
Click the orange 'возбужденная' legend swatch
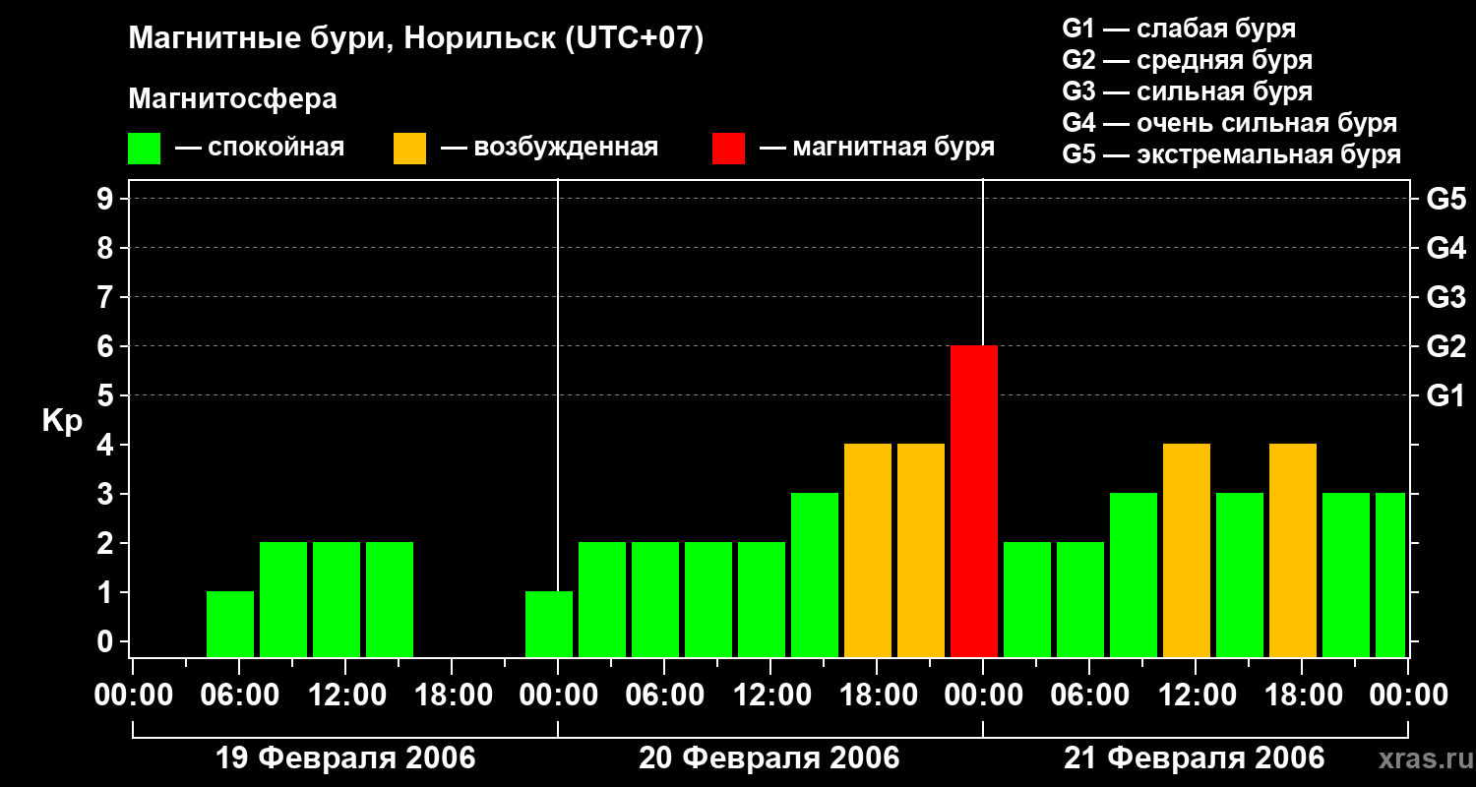[409, 149]
